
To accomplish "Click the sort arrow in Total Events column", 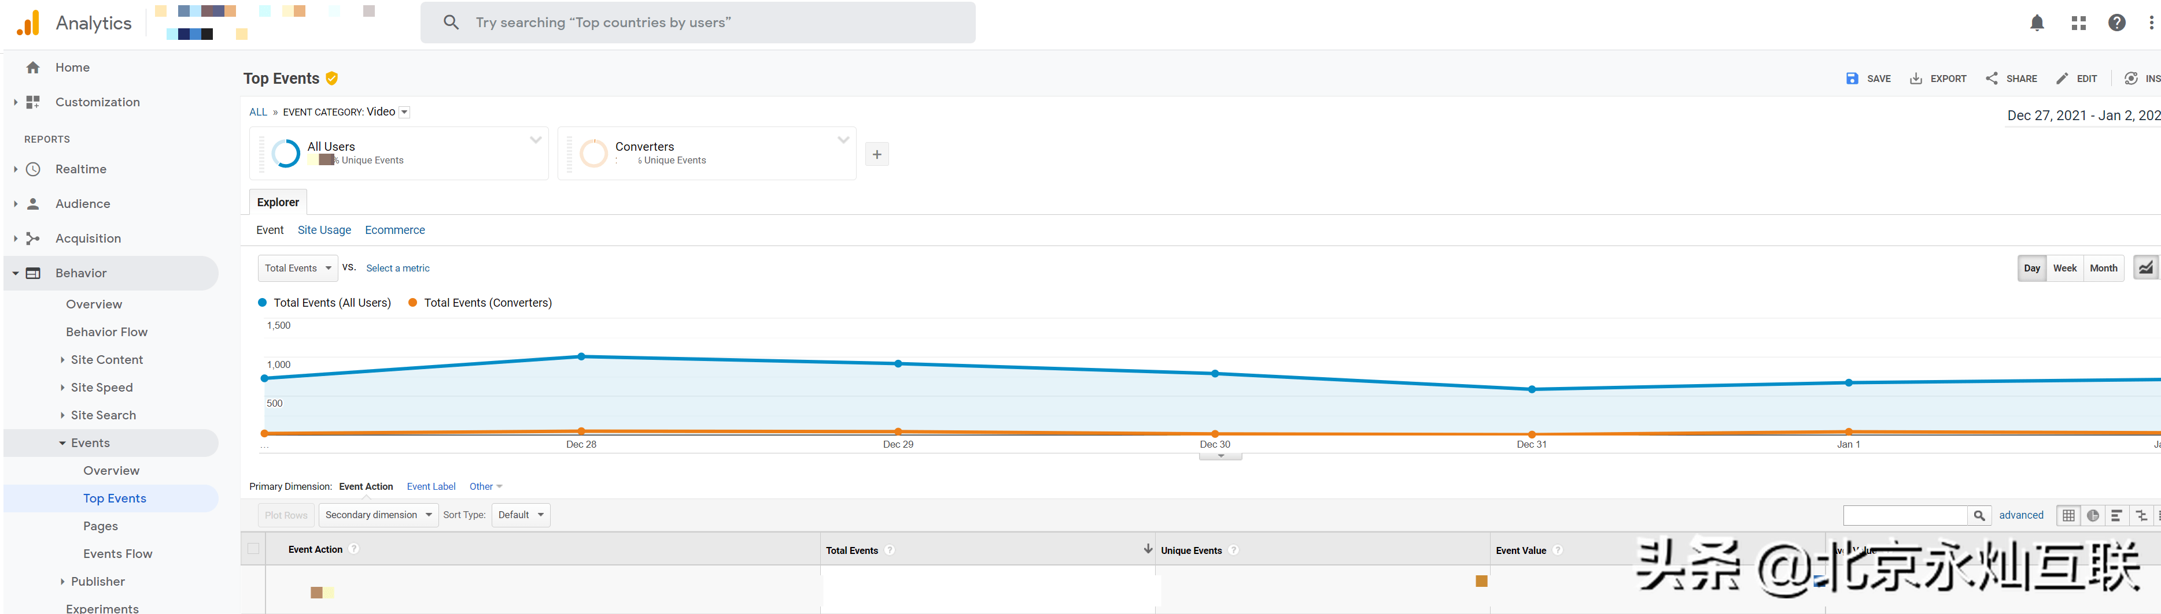I will pos(1148,549).
